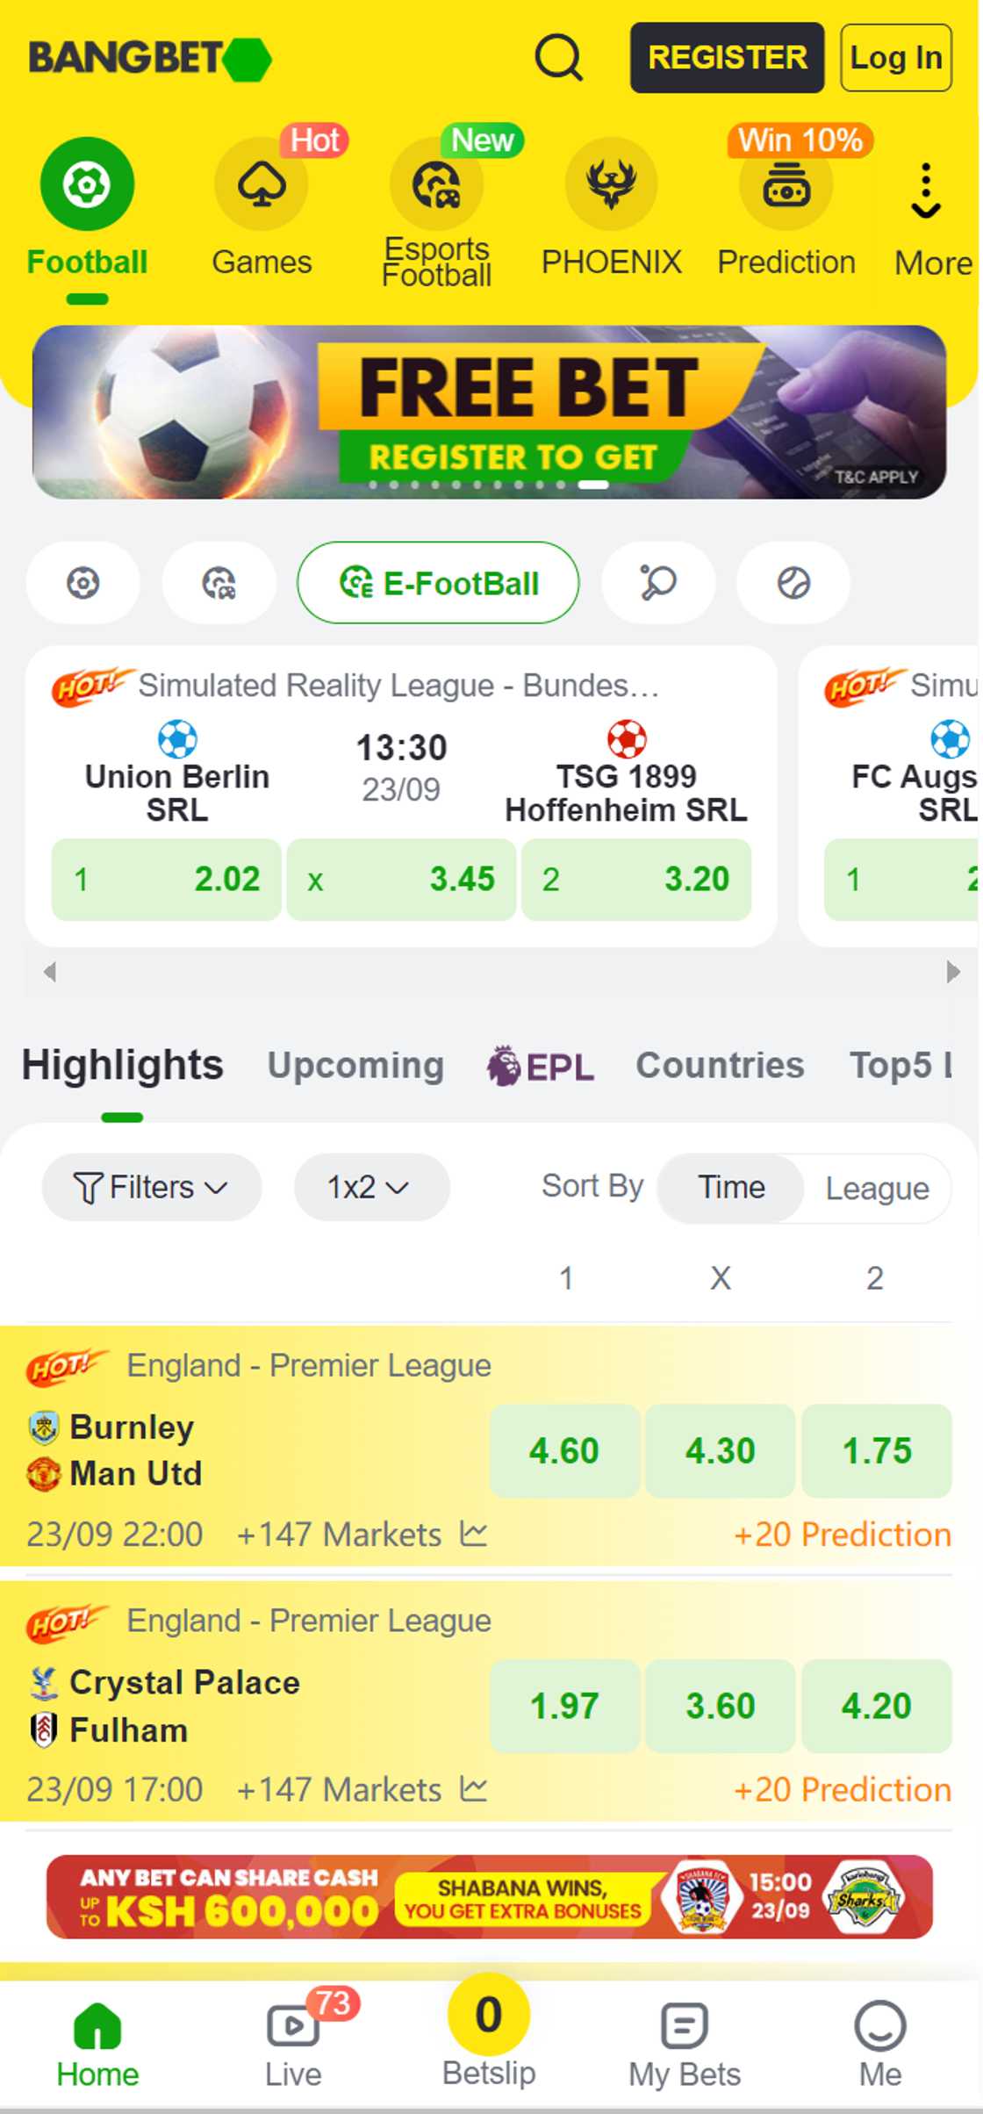
Task: Open the Prediction cash icon
Action: (786, 184)
